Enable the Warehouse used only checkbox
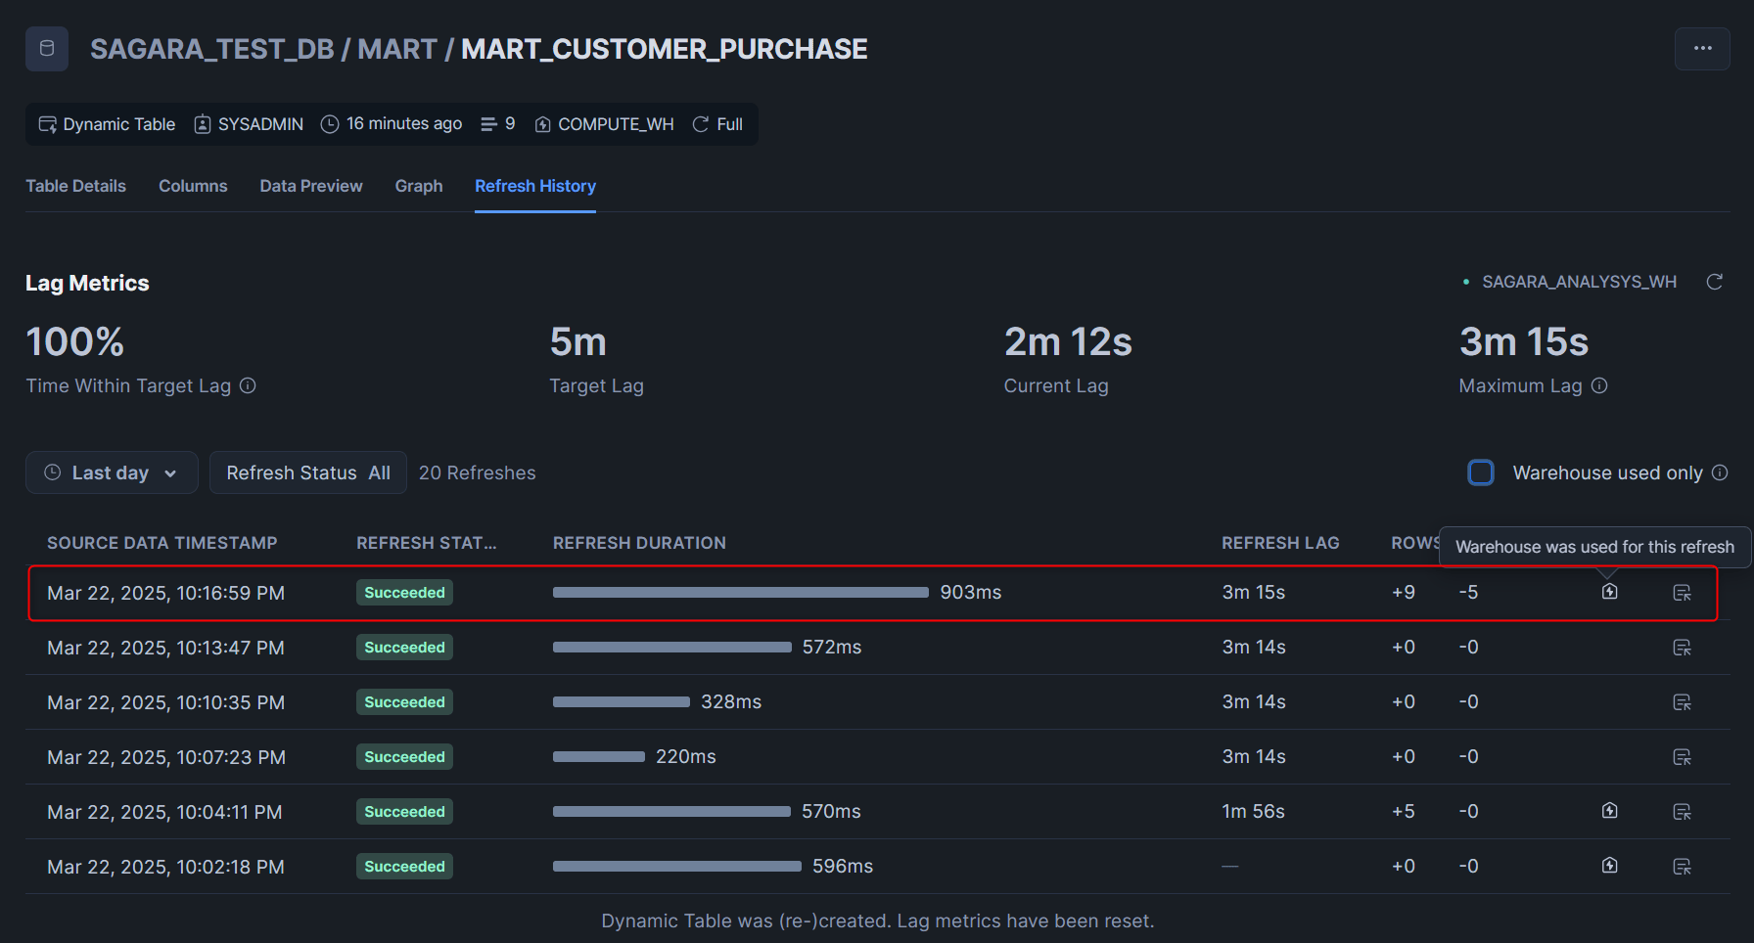Screen dimensions: 1754x943 click(x=1481, y=472)
